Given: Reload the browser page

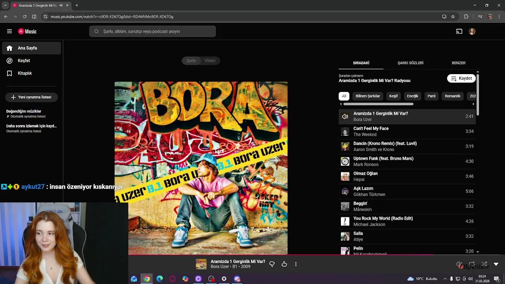Looking at the screenshot, I should click(x=24, y=17).
